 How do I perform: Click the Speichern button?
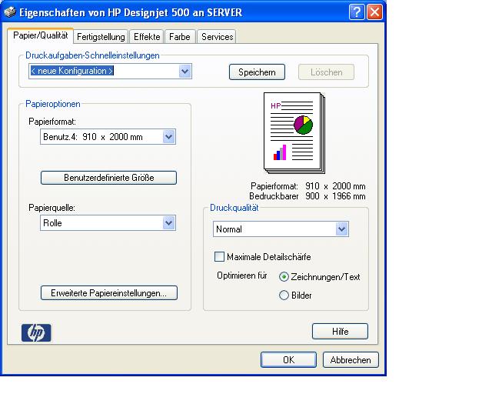click(x=257, y=72)
